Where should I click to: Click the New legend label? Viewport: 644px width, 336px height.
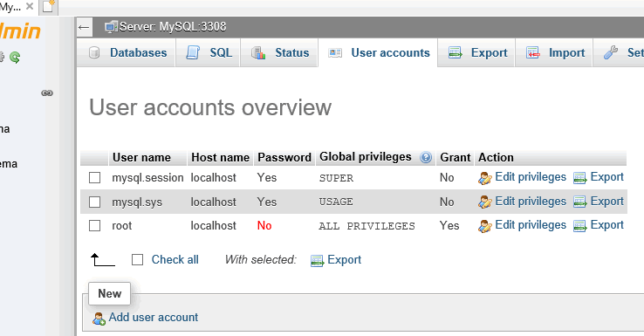pyautogui.click(x=110, y=294)
